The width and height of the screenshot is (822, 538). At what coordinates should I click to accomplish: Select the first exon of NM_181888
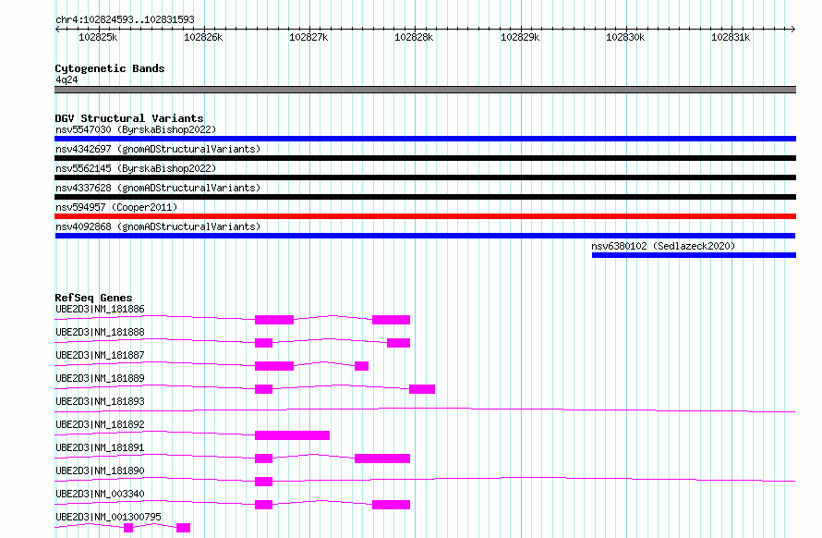(264, 343)
